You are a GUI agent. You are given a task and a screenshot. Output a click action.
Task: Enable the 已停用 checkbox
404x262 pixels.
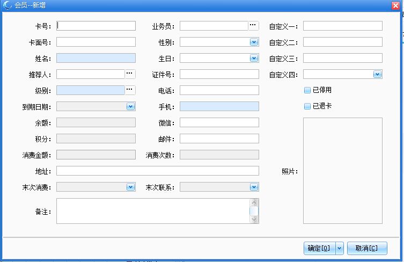307,90
